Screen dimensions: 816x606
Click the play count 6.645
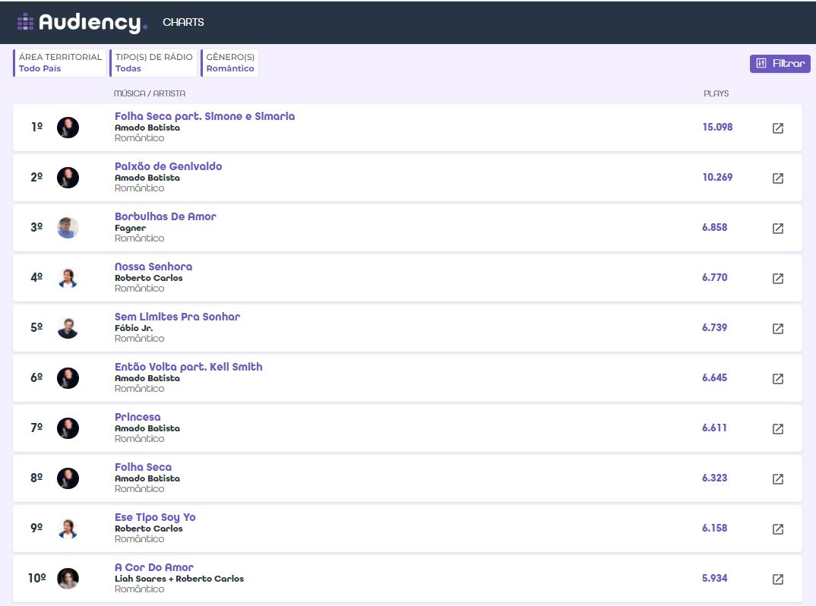714,377
